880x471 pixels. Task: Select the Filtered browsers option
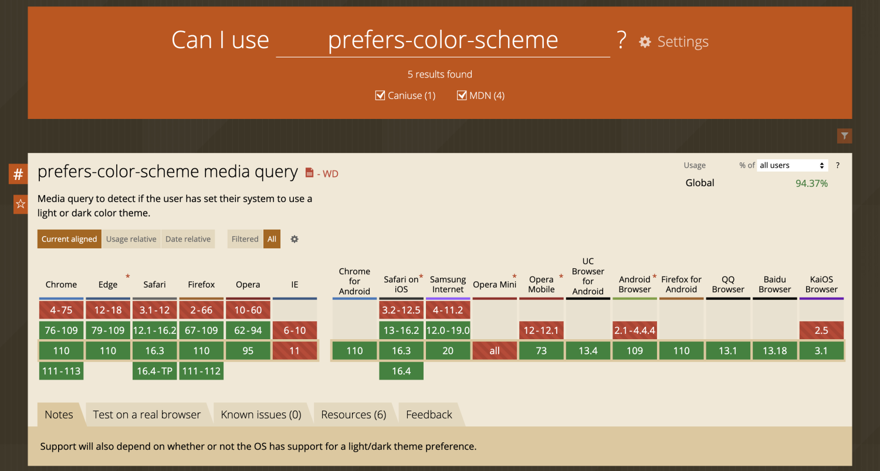(x=245, y=239)
